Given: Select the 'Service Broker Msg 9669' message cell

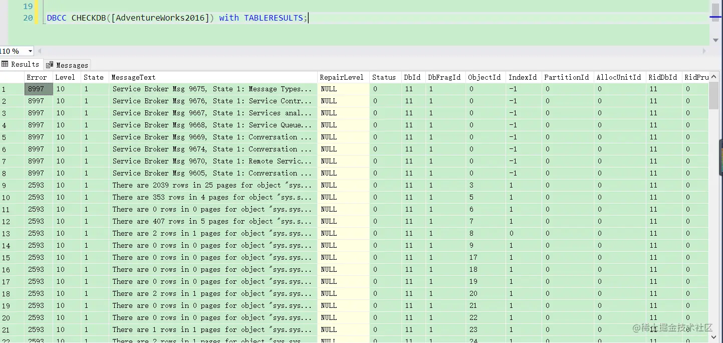Looking at the screenshot, I should (213, 137).
